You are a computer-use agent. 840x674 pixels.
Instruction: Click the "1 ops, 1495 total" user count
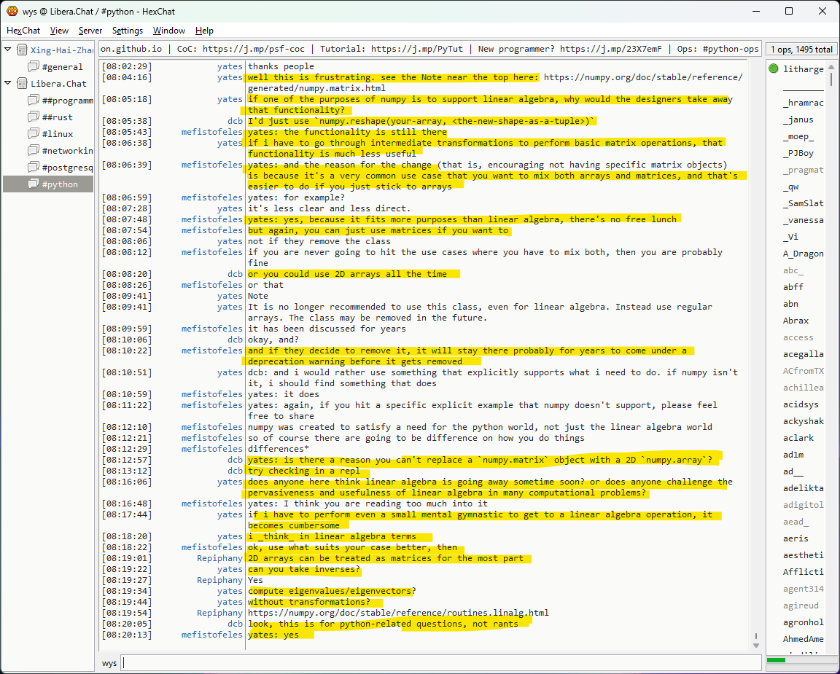point(801,50)
